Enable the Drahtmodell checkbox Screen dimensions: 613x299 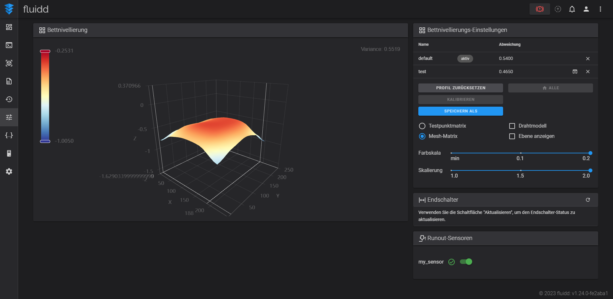click(512, 126)
